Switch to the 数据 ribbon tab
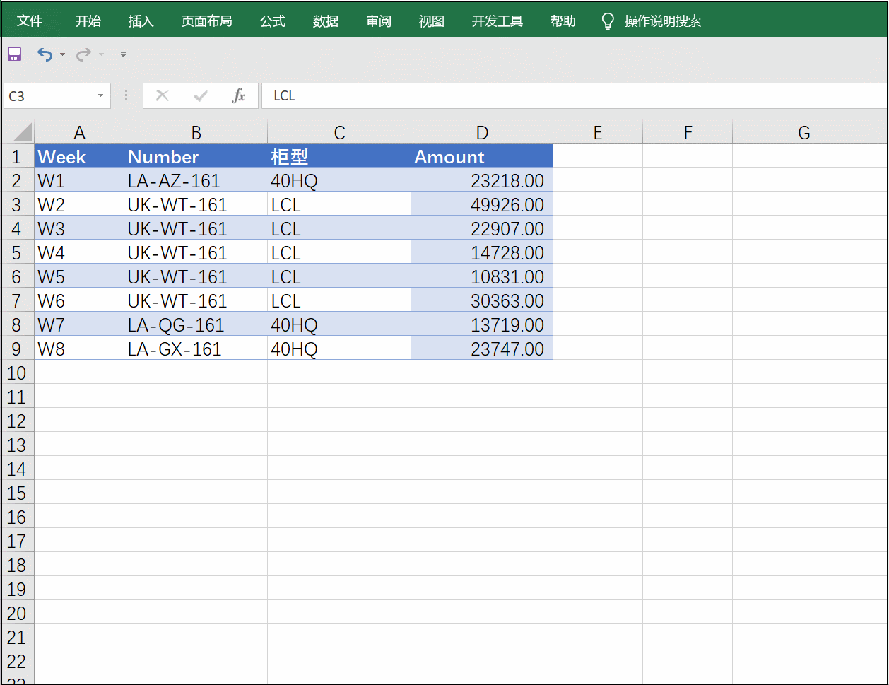This screenshot has height=685, width=889. (x=326, y=21)
